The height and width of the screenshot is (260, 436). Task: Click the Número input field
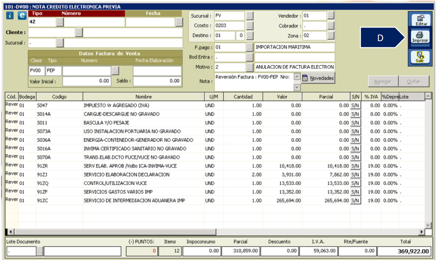point(95,22)
